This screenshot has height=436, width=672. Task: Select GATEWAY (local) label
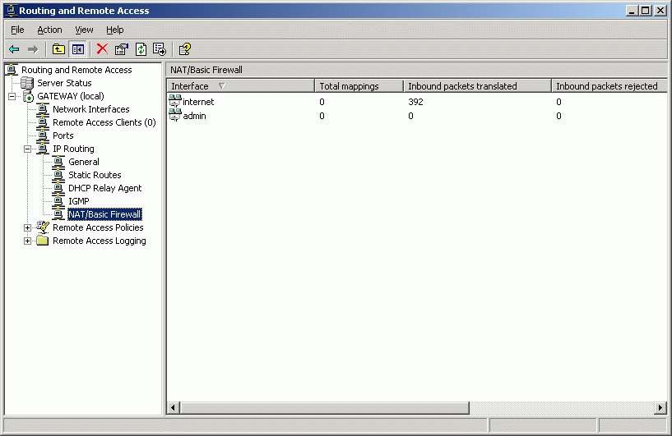(71, 96)
